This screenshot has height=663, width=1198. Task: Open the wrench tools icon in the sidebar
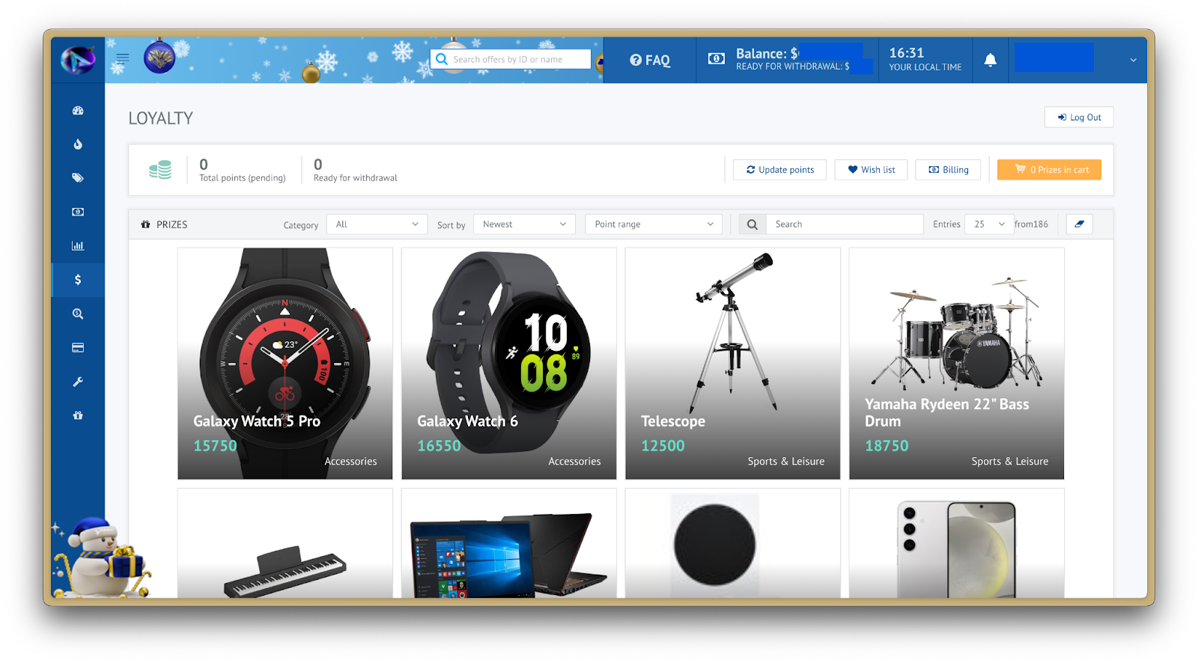(x=78, y=382)
